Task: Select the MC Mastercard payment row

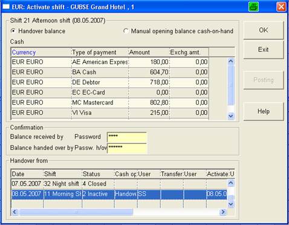Action: pyautogui.click(x=110, y=102)
